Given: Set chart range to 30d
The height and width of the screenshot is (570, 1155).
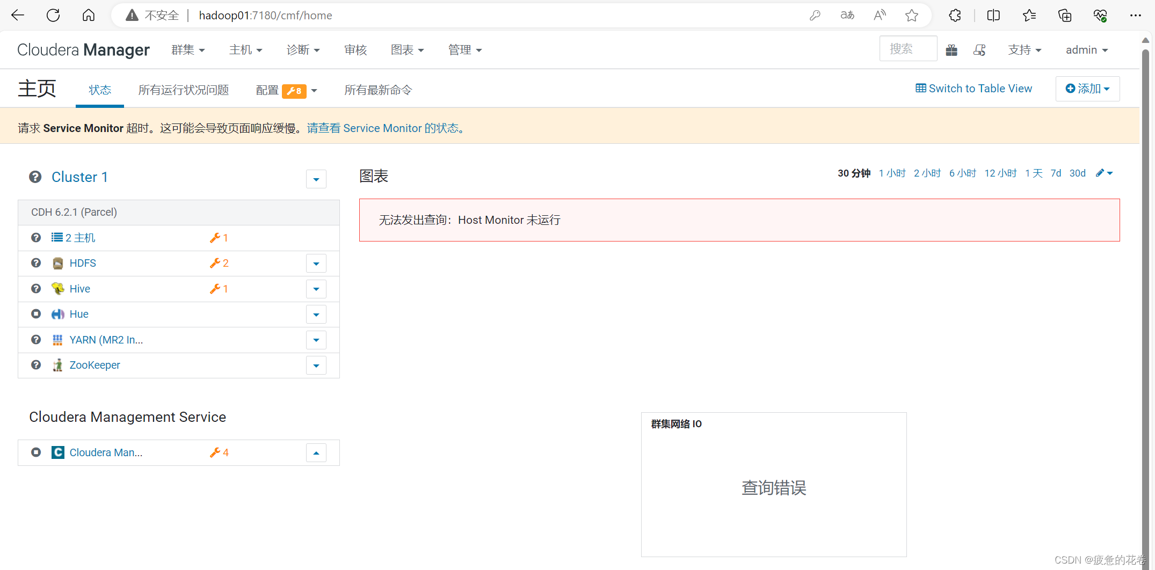Looking at the screenshot, I should 1077,173.
